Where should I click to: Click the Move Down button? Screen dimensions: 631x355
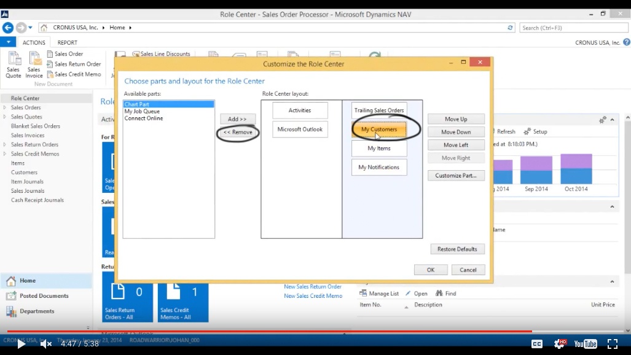click(456, 132)
